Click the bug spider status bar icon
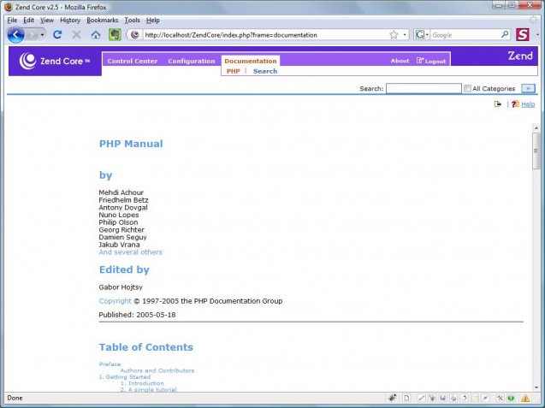 pyautogui.click(x=393, y=398)
